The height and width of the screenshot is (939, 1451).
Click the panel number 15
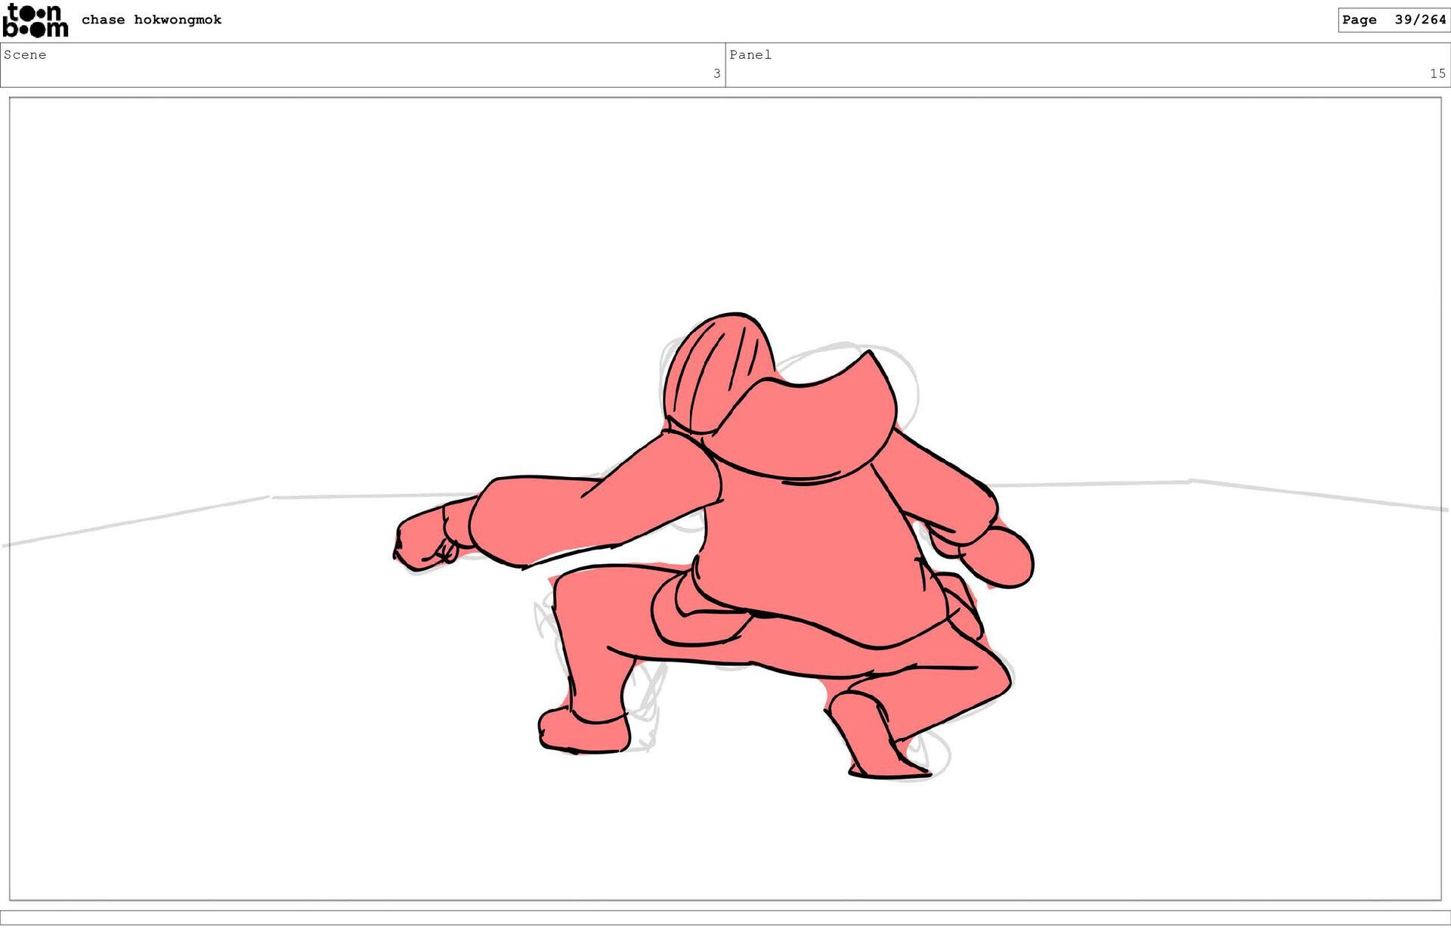[x=1437, y=73]
